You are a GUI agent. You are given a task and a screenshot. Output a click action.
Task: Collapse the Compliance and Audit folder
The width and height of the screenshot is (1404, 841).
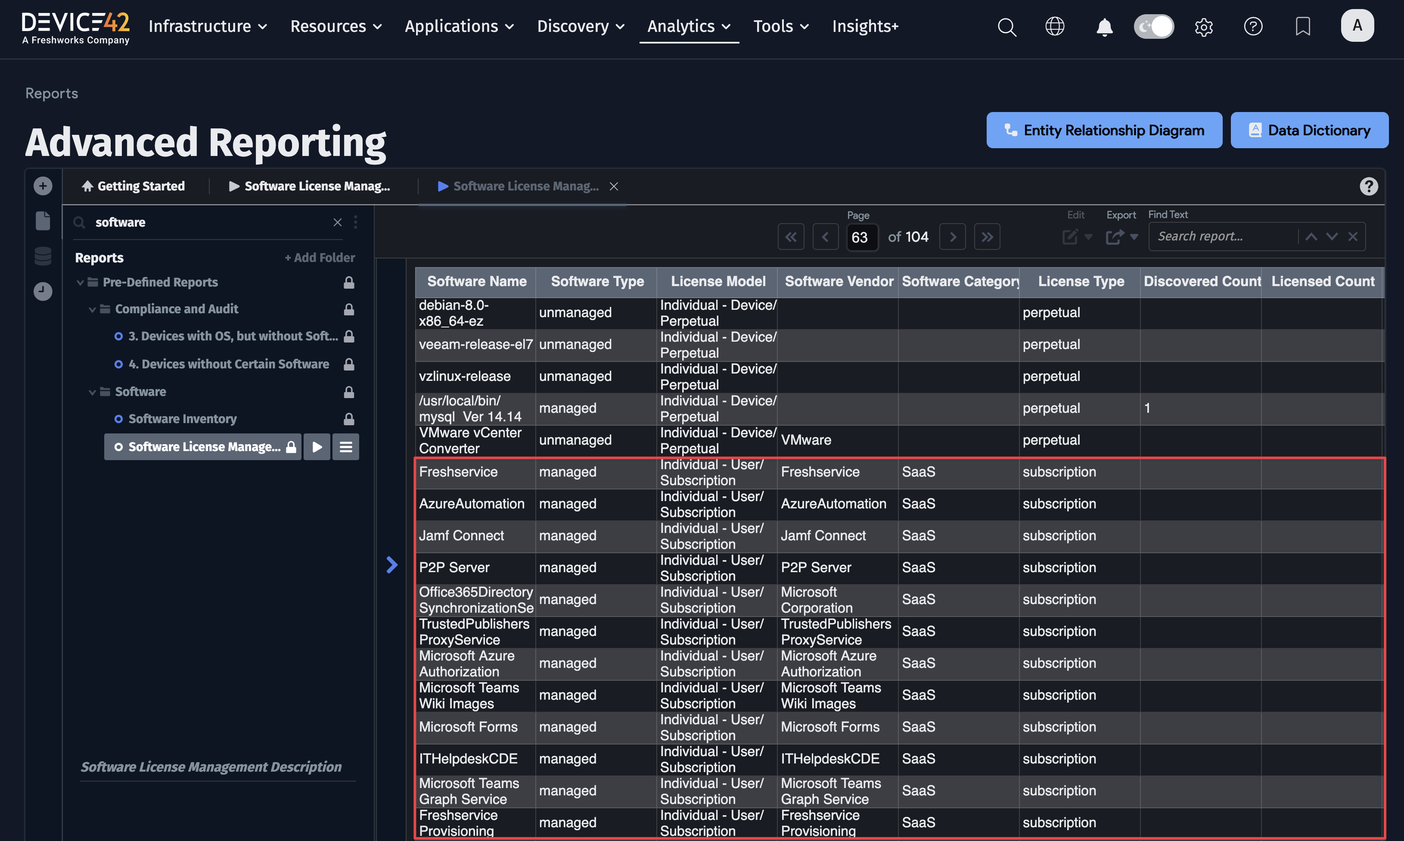pyautogui.click(x=93, y=309)
